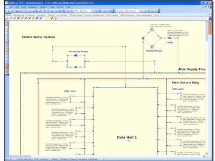The image size is (215, 161).
Task: Switch to the Junctions tab
Action: [31, 15]
